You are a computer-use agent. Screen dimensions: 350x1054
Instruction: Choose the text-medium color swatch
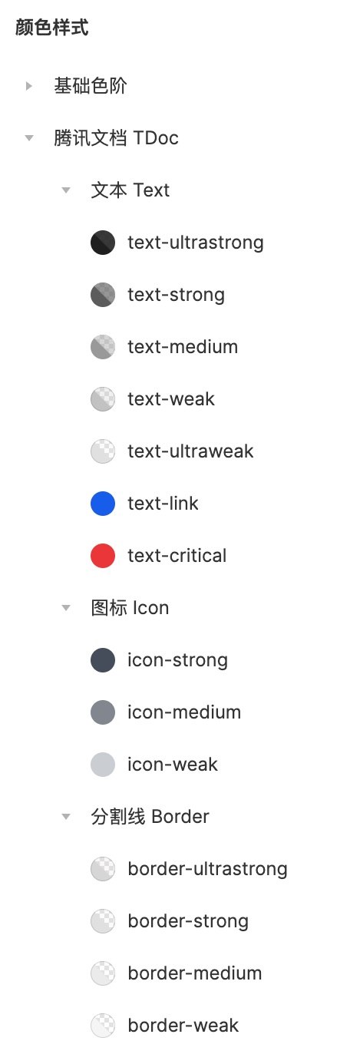pyautogui.click(x=103, y=347)
